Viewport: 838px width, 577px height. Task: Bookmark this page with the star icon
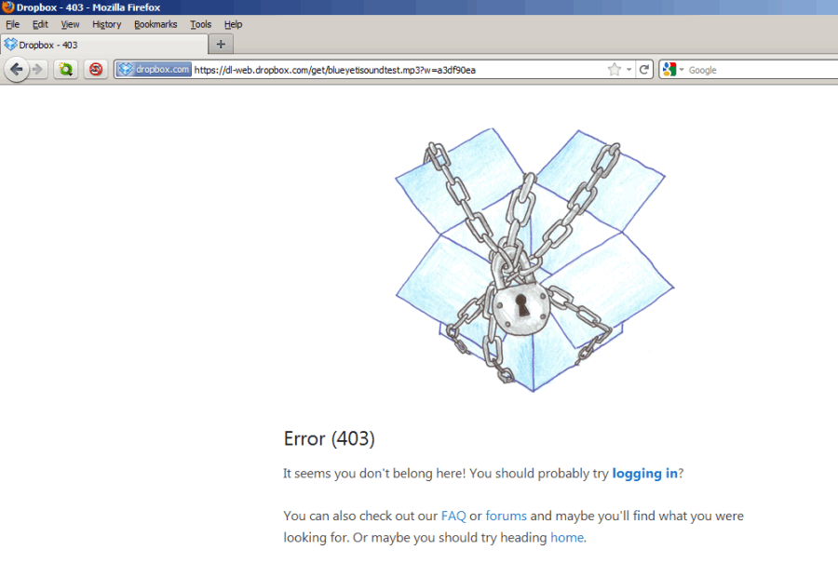(614, 70)
